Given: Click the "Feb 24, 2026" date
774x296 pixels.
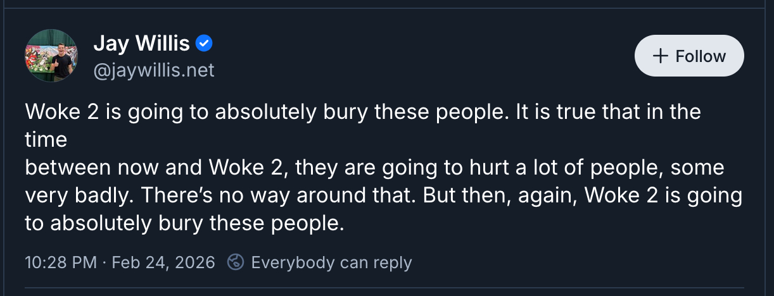Looking at the screenshot, I should 163,262.
